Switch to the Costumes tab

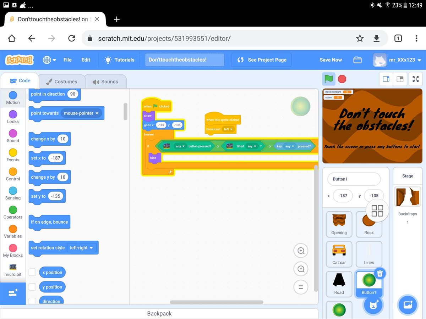pyautogui.click(x=62, y=82)
